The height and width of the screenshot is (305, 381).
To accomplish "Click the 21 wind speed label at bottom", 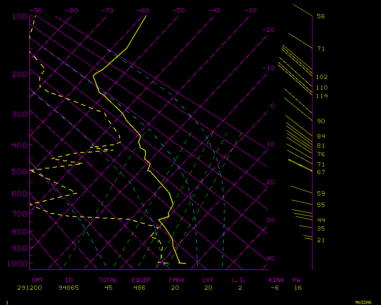I will pos(321,240).
